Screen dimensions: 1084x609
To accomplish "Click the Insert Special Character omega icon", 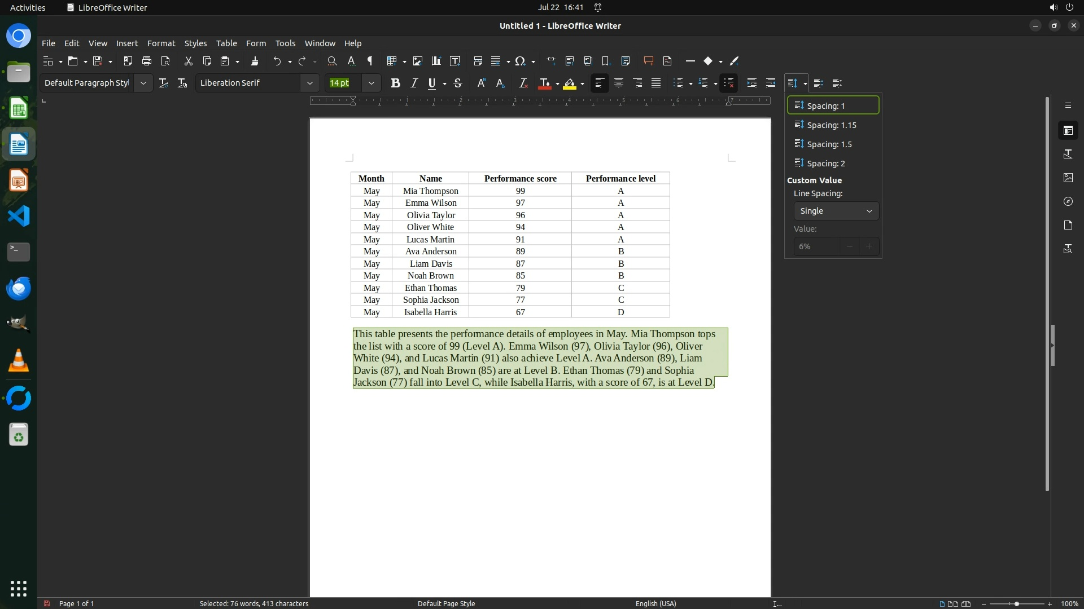I will [x=520, y=61].
